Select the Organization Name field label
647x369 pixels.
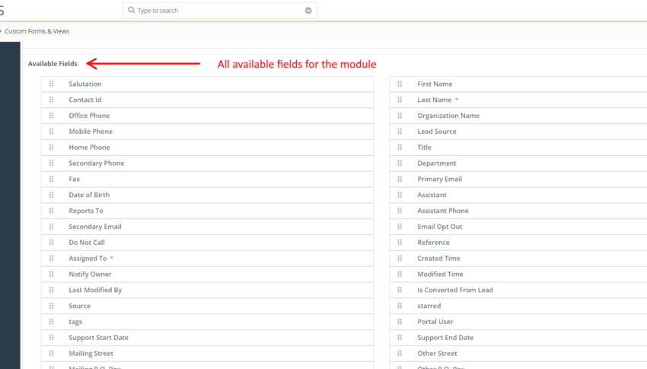(x=448, y=116)
